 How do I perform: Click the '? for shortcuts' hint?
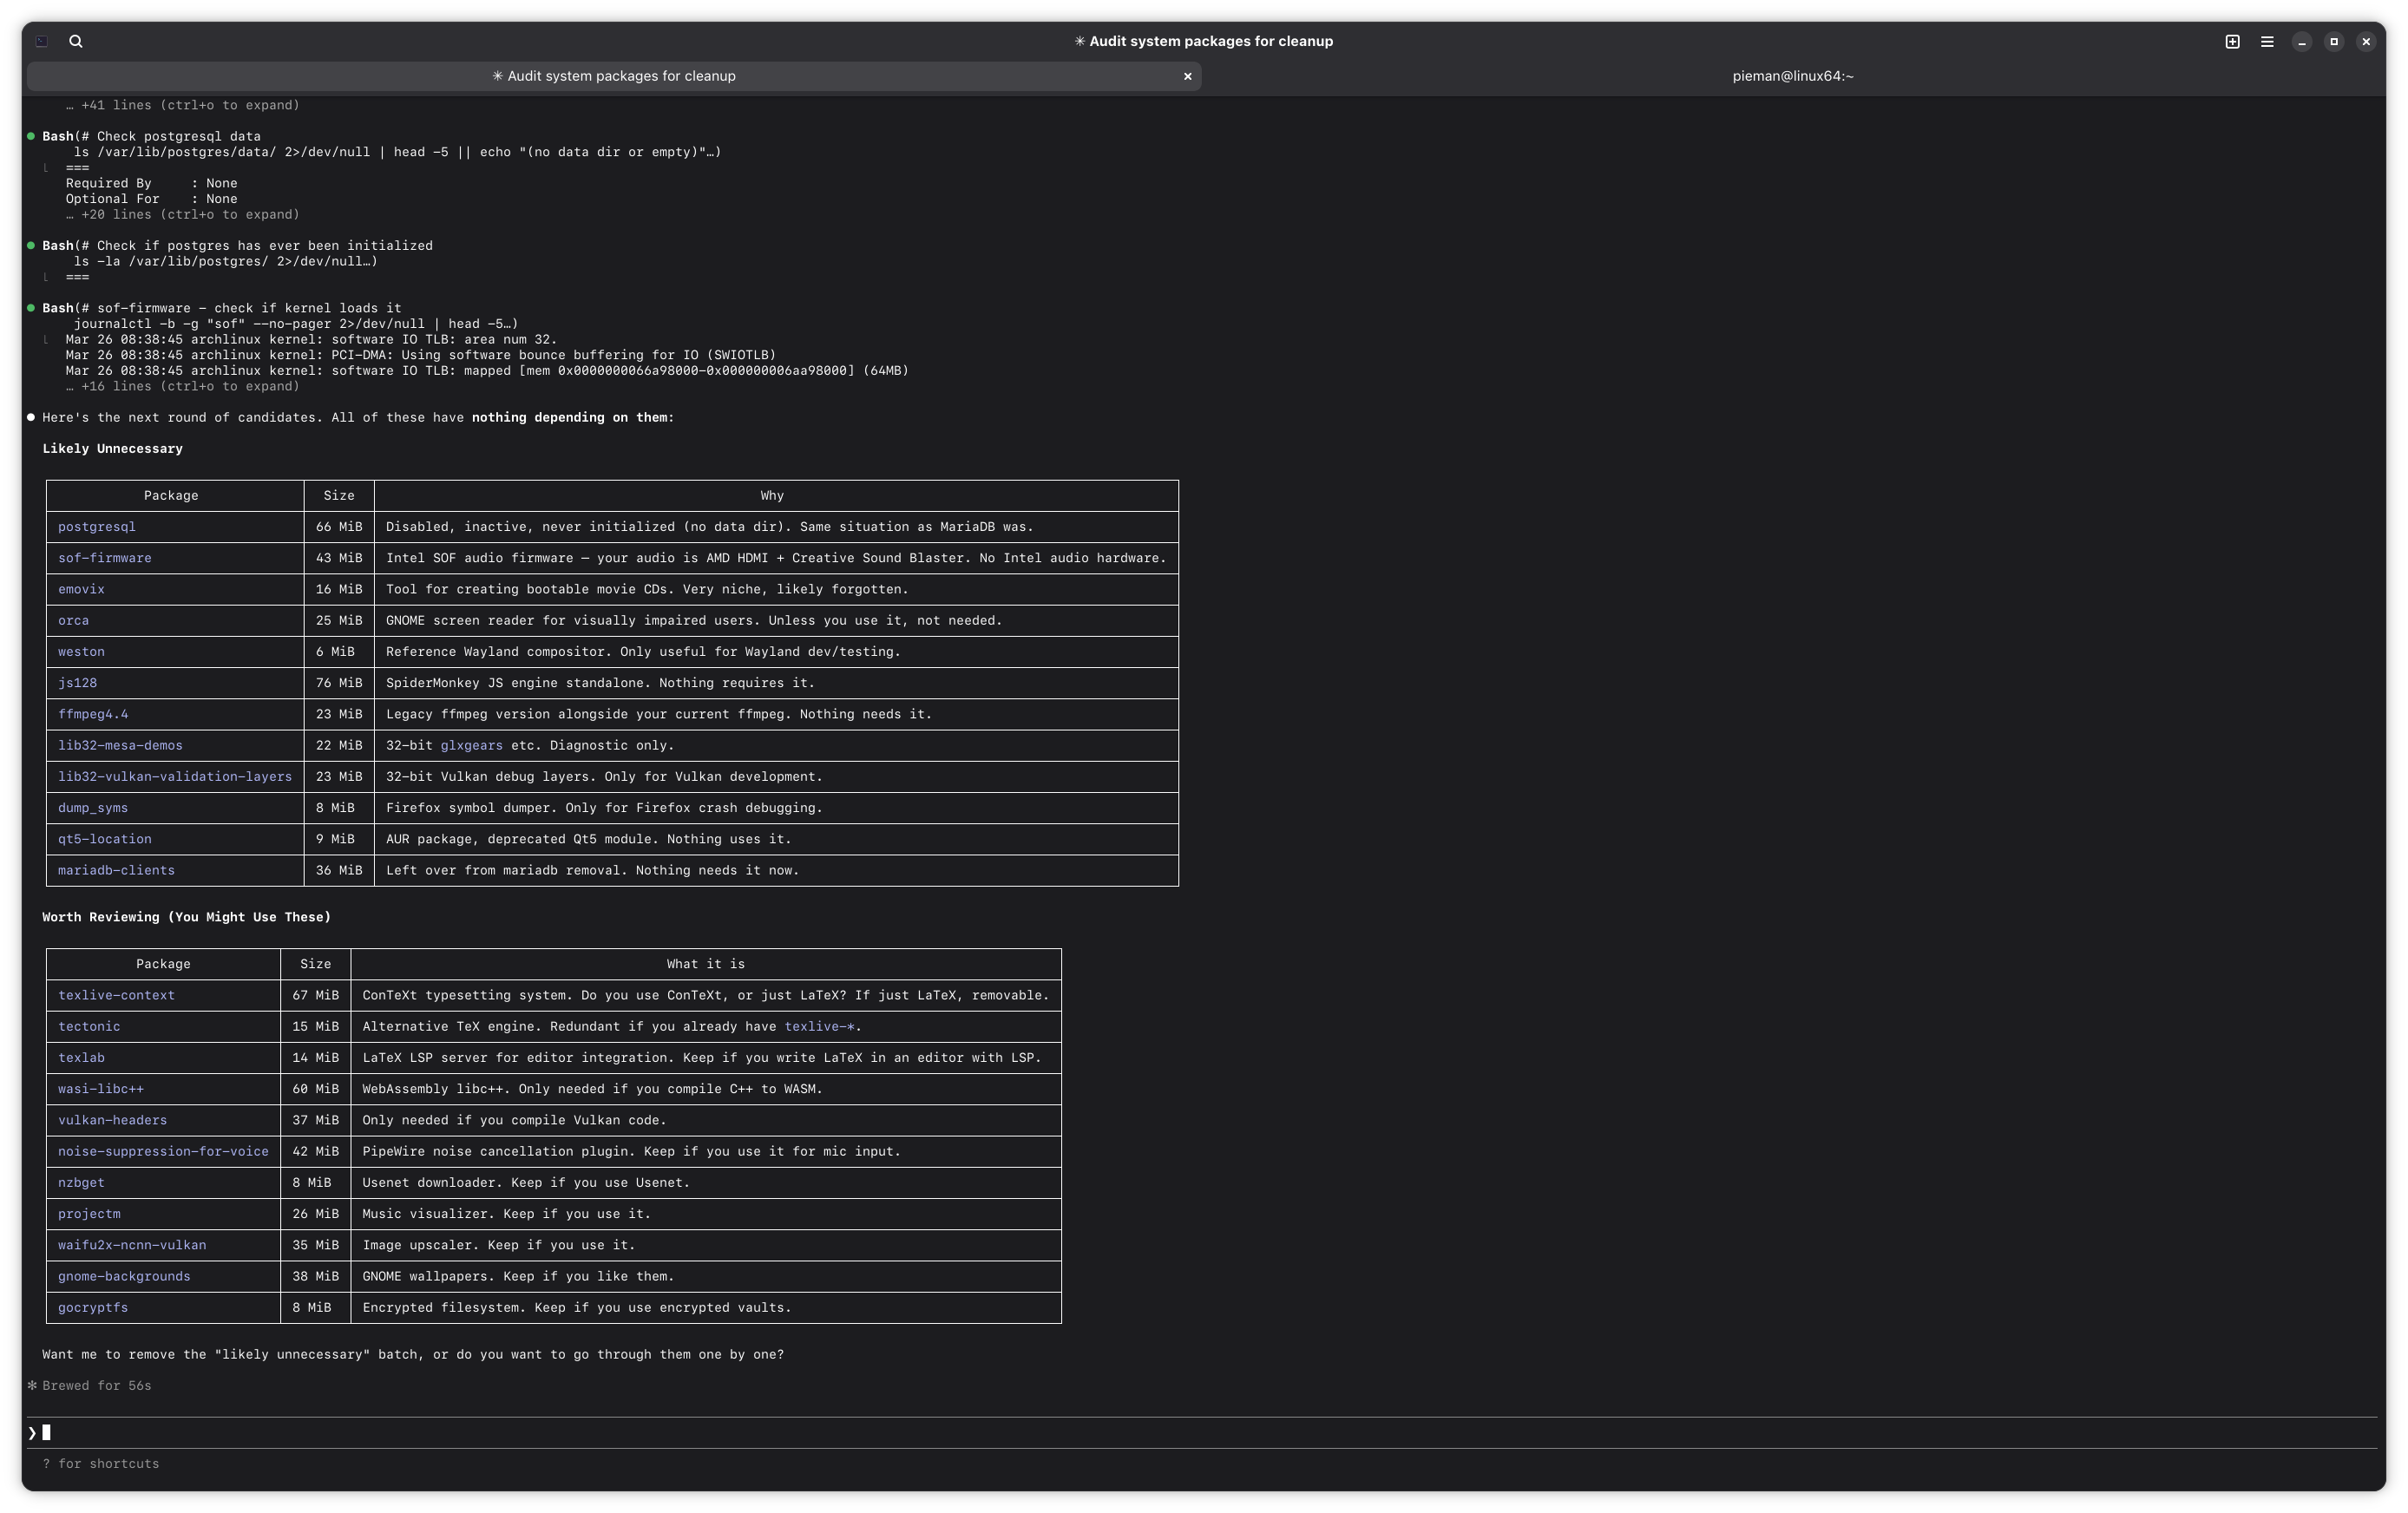click(x=101, y=1463)
